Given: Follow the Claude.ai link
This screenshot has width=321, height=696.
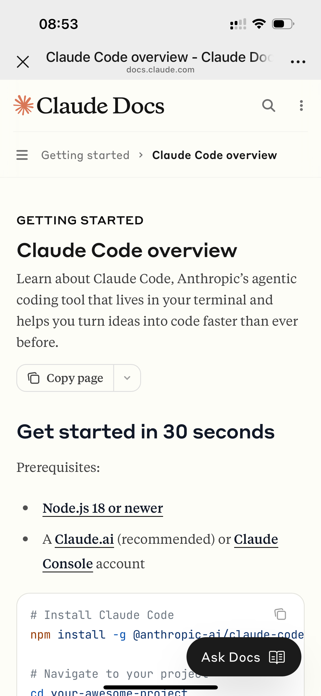Looking at the screenshot, I should (84, 539).
